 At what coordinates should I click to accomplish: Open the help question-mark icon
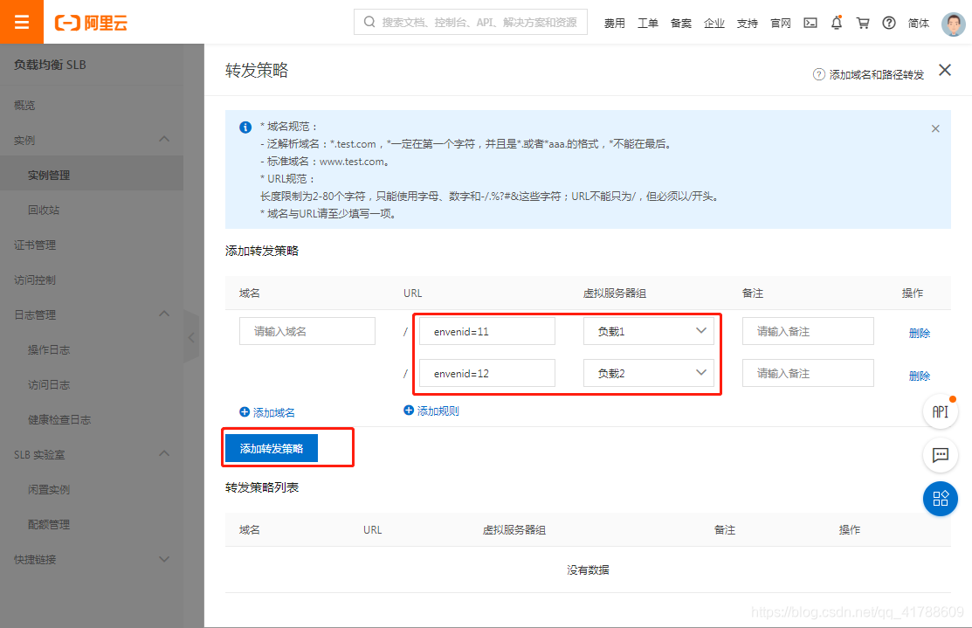(x=888, y=23)
